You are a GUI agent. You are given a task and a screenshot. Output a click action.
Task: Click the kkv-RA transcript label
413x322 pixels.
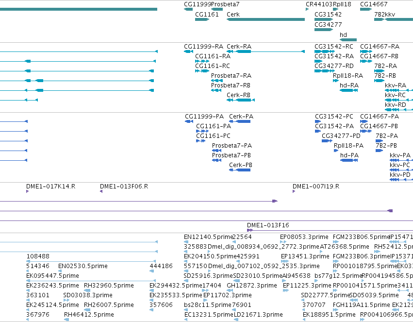pyautogui.click(x=396, y=85)
